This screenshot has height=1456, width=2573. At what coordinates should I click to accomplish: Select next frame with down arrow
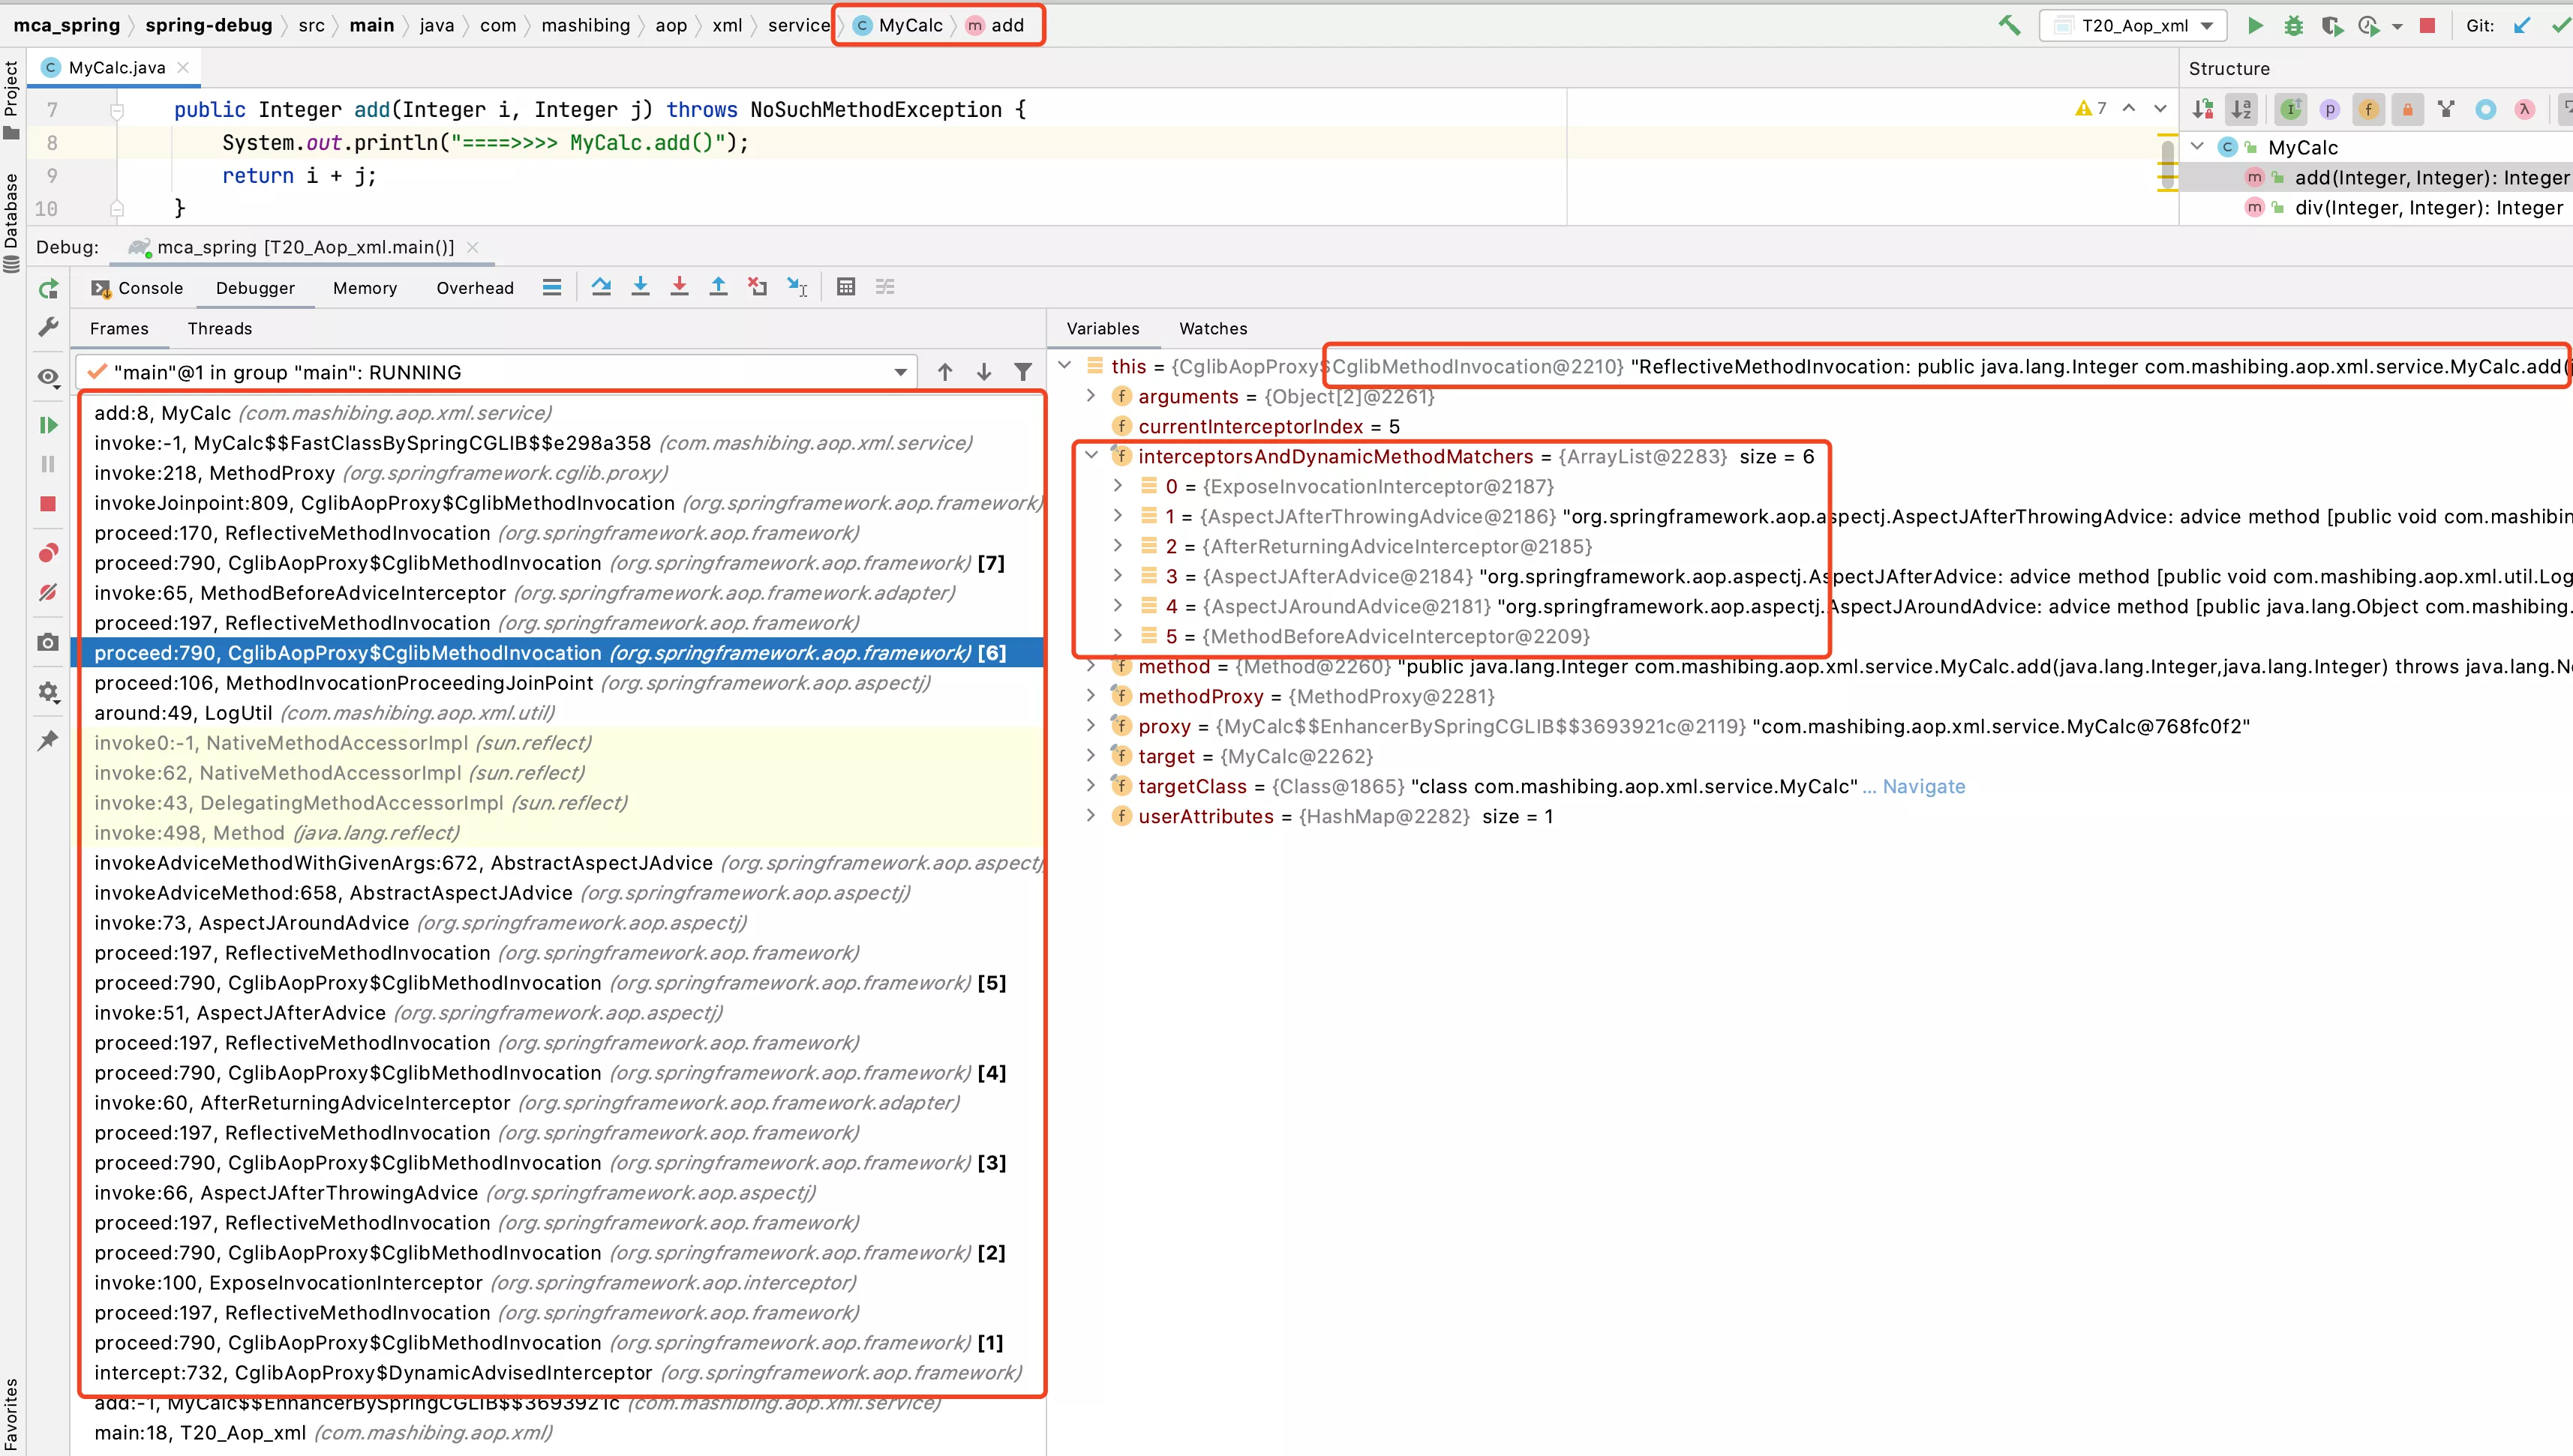(x=983, y=372)
